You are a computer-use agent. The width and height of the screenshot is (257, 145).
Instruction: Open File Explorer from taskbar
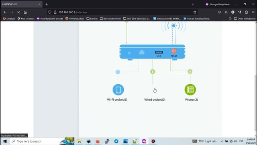[80, 141]
